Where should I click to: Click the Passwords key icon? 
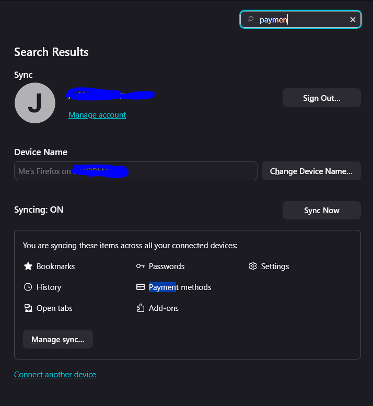[140, 266]
